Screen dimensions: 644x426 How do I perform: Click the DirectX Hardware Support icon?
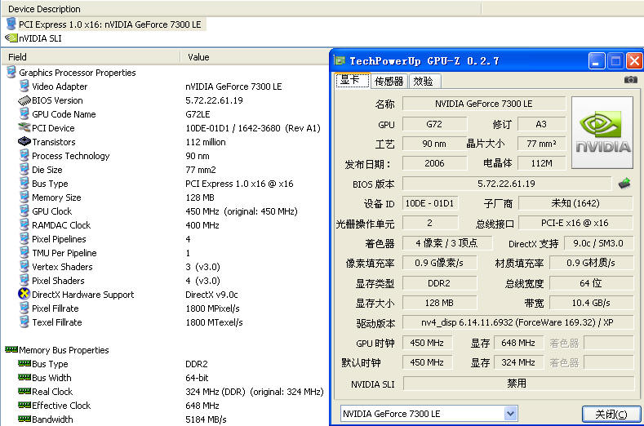(x=24, y=294)
